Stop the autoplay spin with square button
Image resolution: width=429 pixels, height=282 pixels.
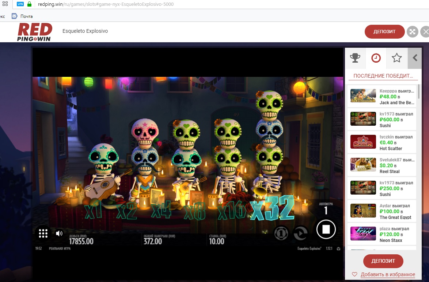click(326, 230)
